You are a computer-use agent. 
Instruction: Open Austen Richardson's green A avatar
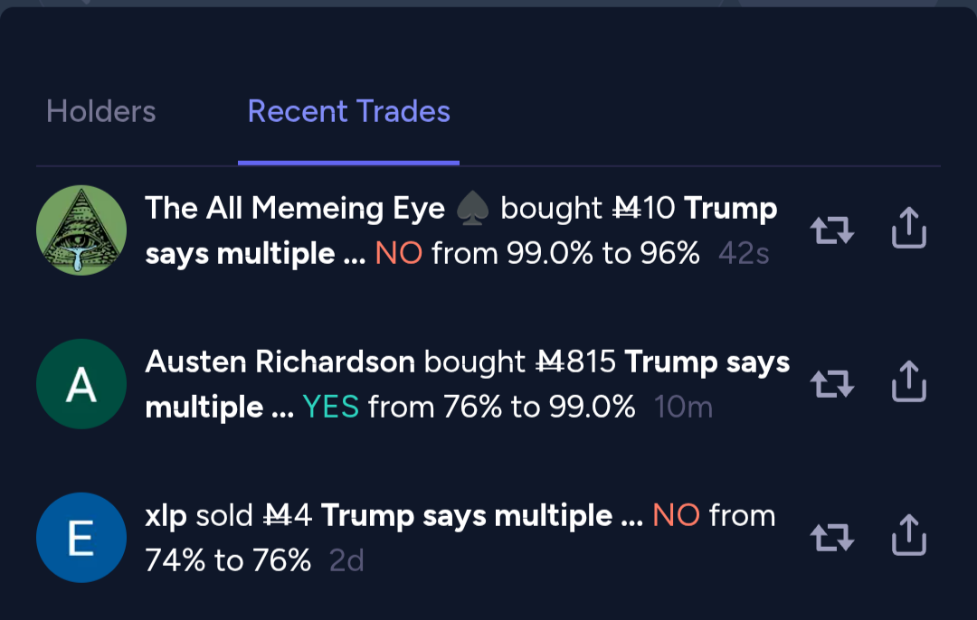(81, 384)
